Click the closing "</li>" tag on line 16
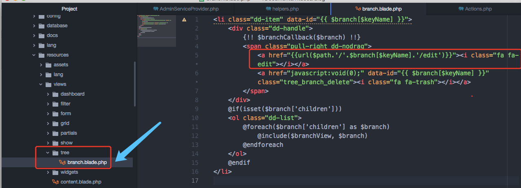The image size is (521, 188). click(x=222, y=172)
